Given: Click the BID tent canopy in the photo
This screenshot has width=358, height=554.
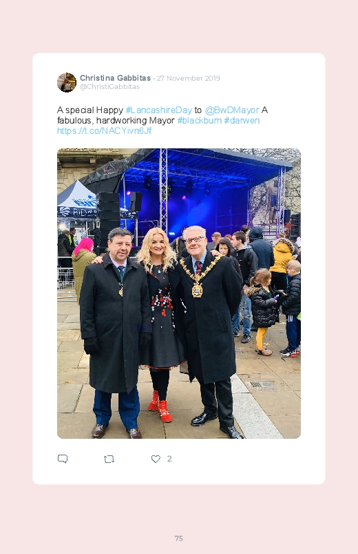Looking at the screenshot, I should click(x=76, y=199).
